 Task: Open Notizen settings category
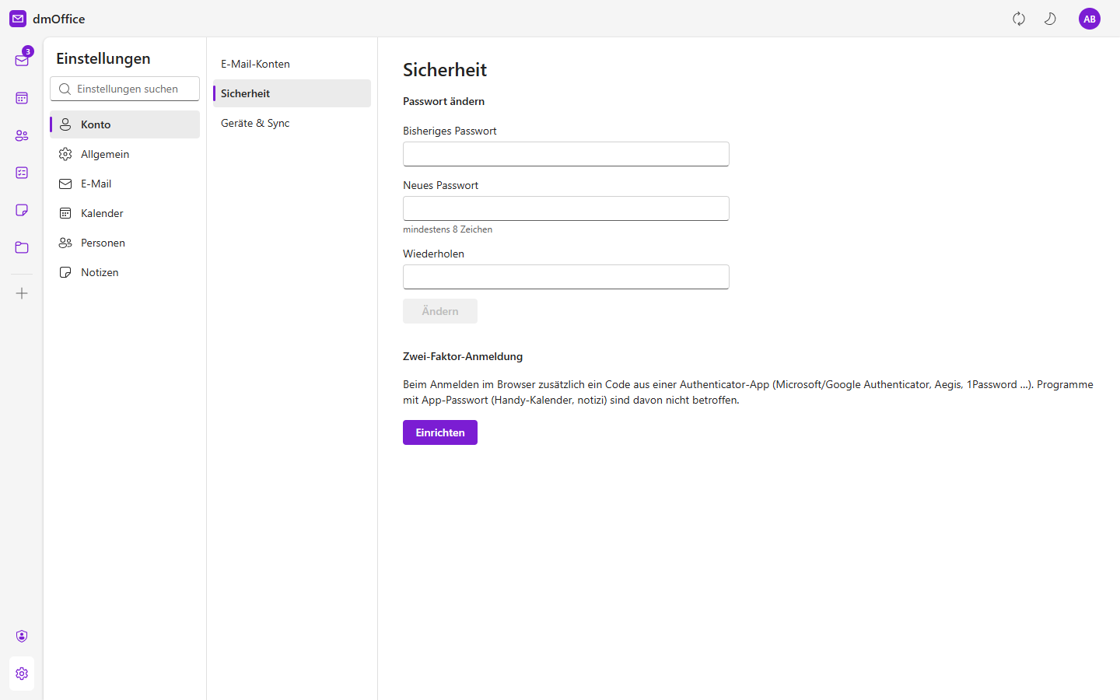tap(124, 272)
